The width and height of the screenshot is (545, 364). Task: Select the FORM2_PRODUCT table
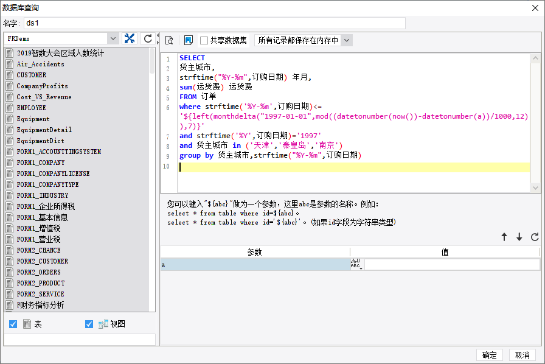coord(41,283)
